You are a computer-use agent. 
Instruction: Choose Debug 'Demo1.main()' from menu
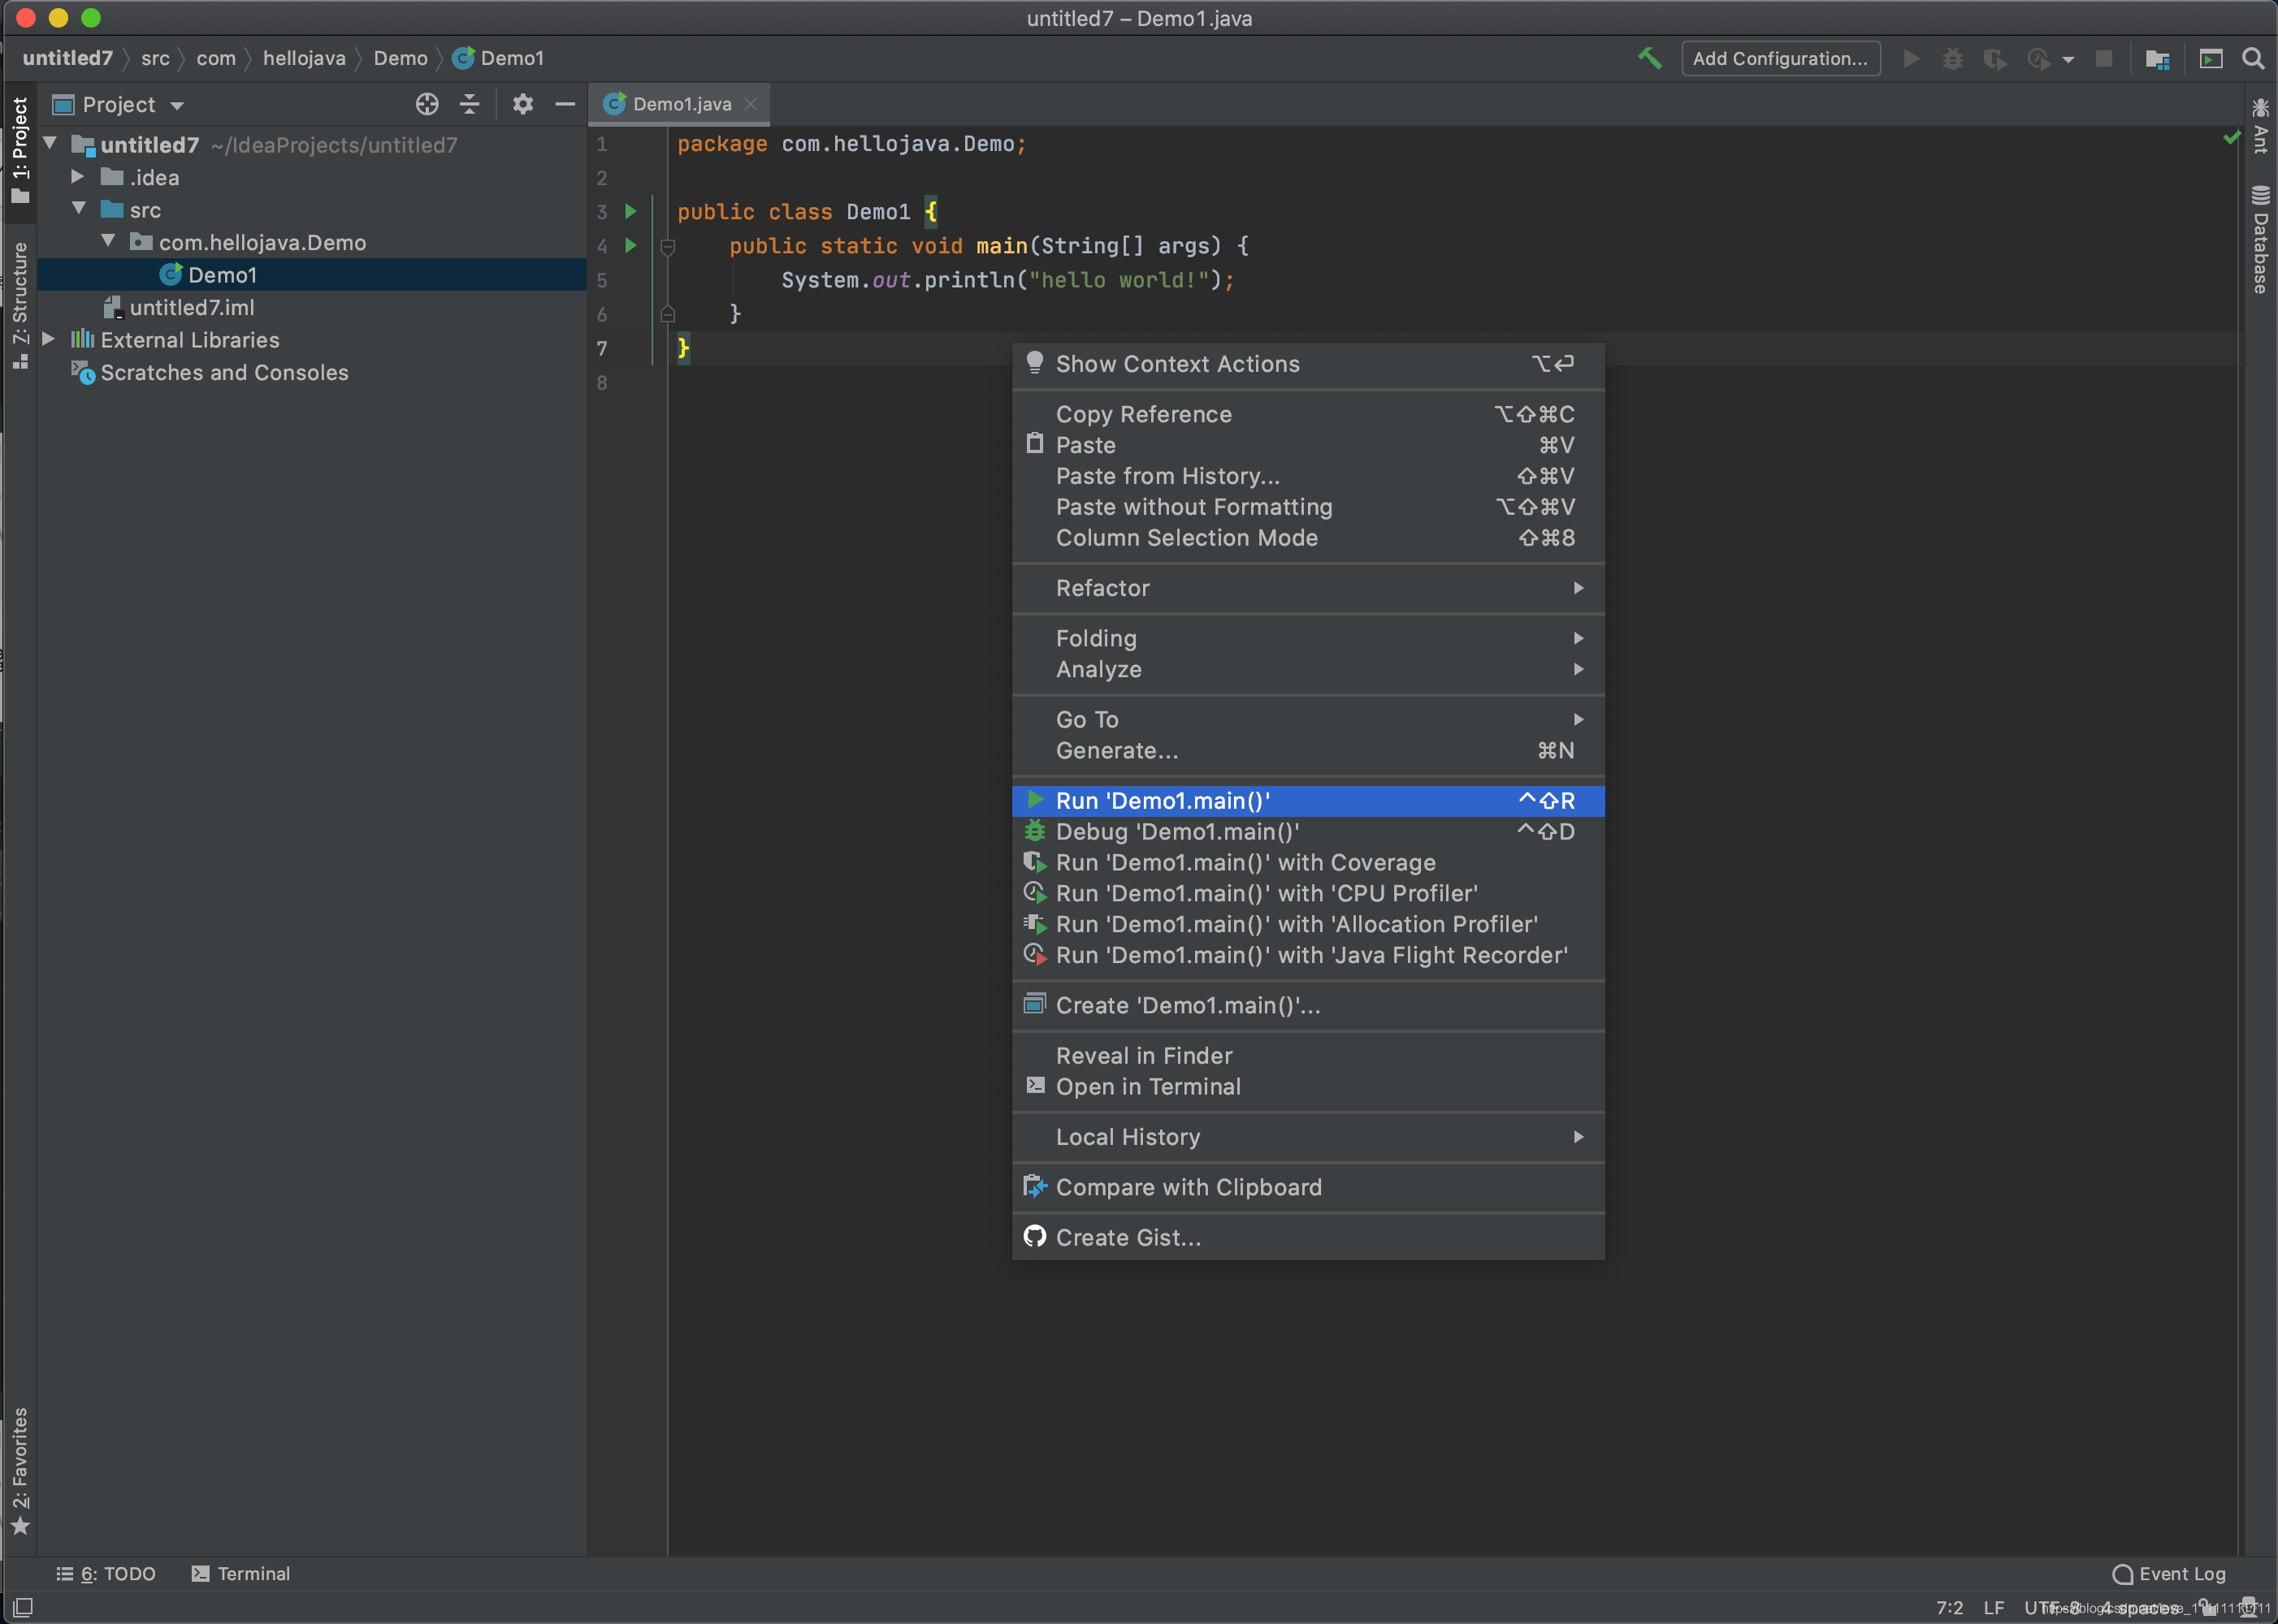(1309, 832)
